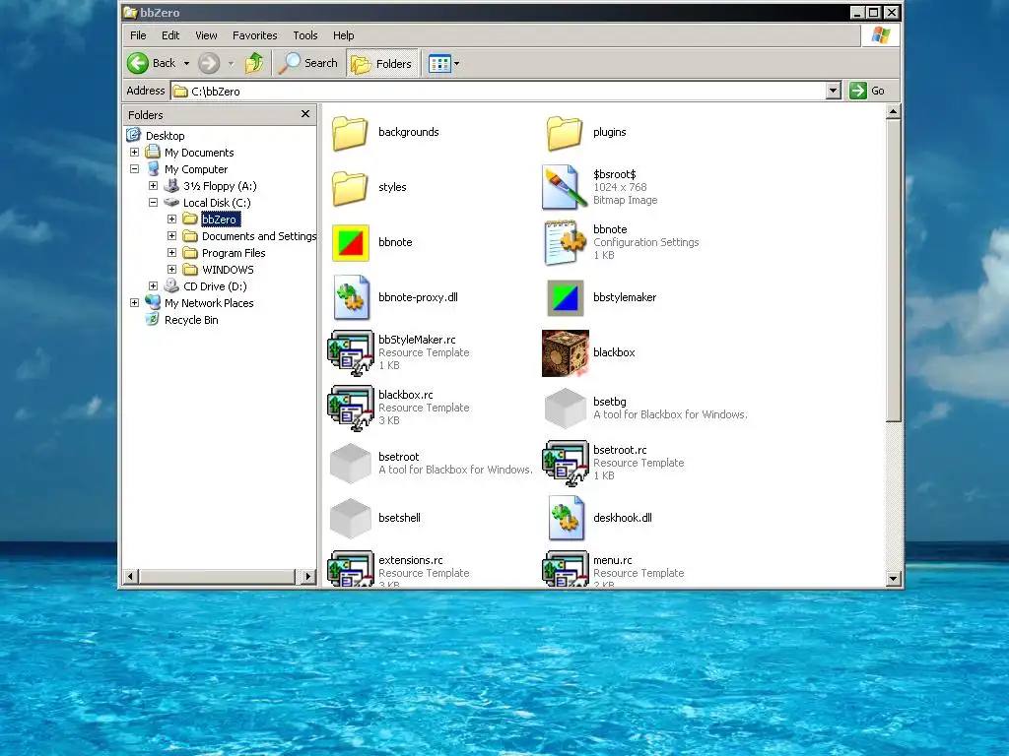Click the Back button
1009x756 pixels.
152,63
